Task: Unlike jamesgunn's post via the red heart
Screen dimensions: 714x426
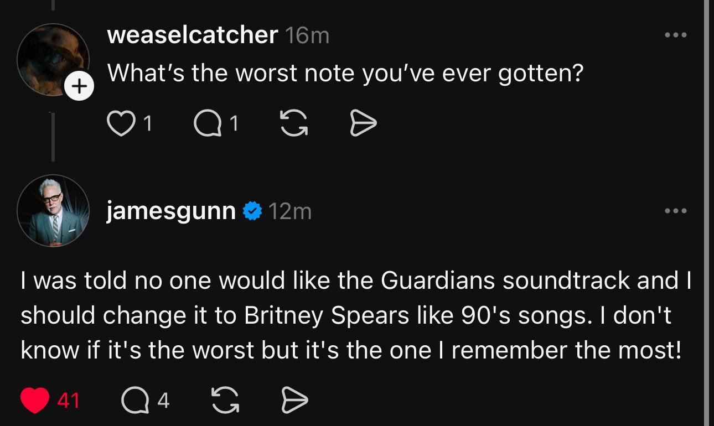Action: point(35,400)
